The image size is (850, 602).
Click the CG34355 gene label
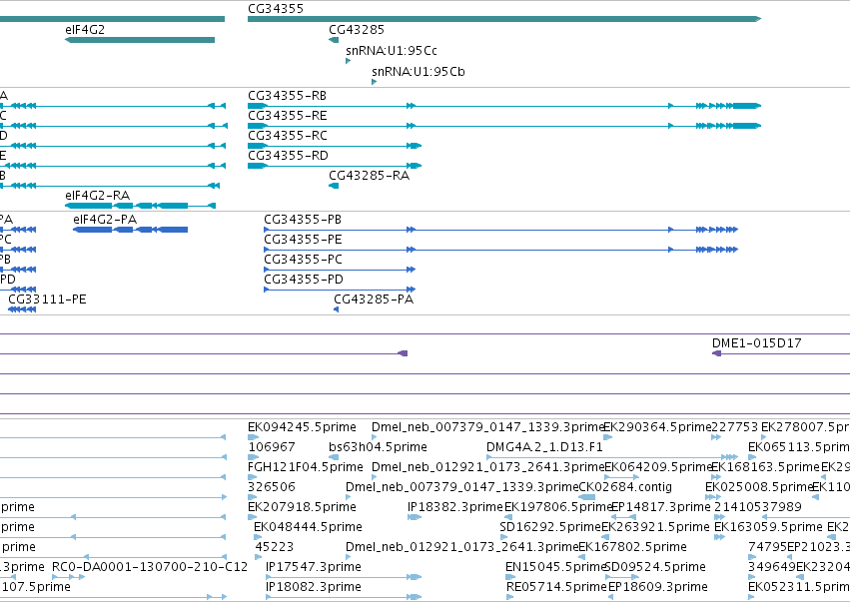(276, 9)
